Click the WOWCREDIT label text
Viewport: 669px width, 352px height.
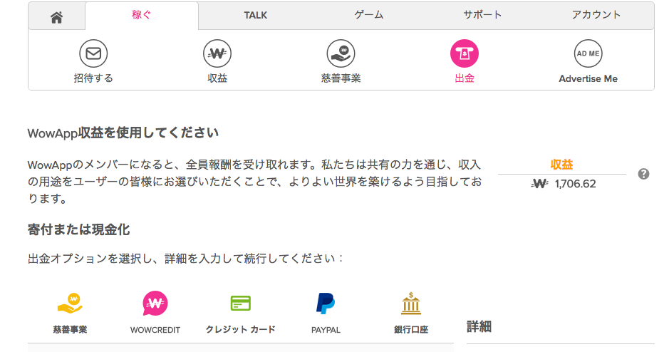coord(155,330)
